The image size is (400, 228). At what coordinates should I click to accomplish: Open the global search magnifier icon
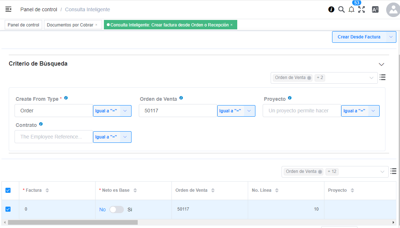coord(341,9)
